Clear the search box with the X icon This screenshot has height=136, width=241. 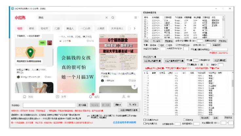pos(106,17)
